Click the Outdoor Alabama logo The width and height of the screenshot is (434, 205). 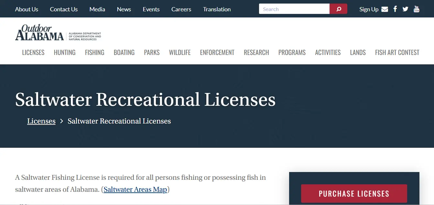click(58, 33)
